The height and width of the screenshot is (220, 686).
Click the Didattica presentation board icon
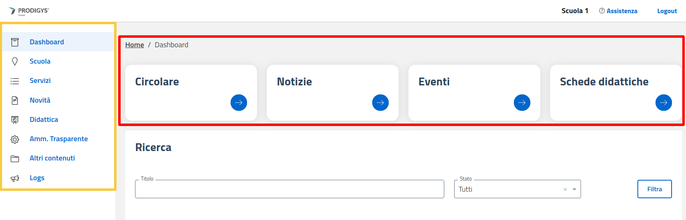point(15,120)
